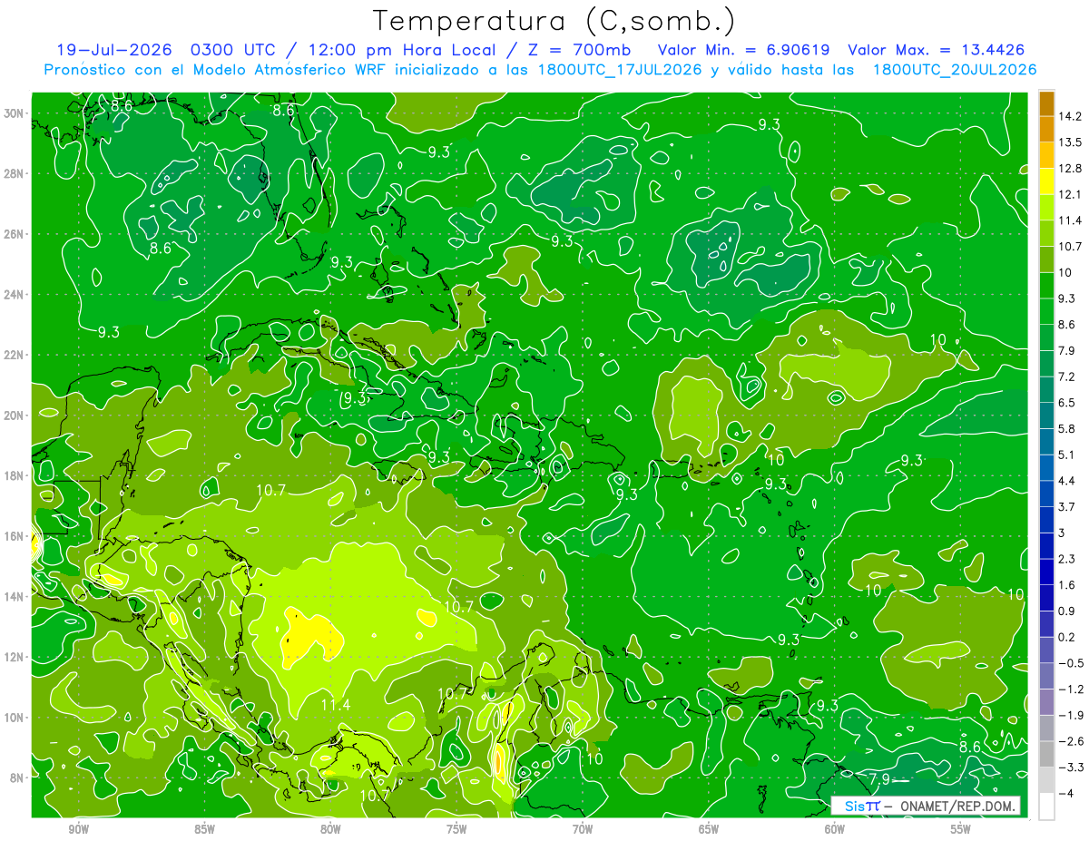Screen dimensions: 1089x841
Task: Click the SisTT ONAMET/REP.DOM. logo box
Action: [925, 806]
